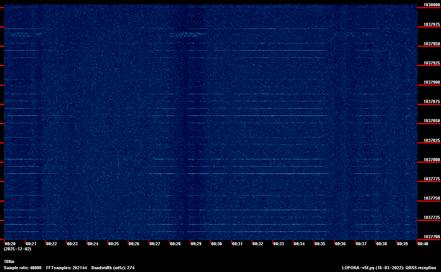
Task: Select the 00:33 time label
Action: (278, 244)
